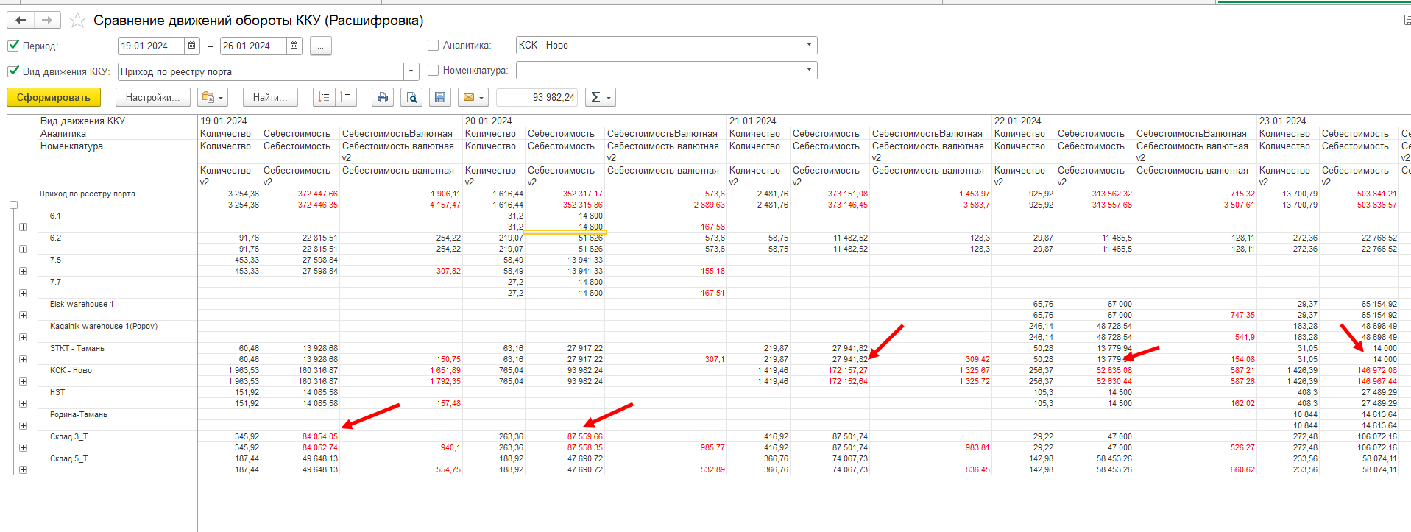Enable the Номенклатура filter checkbox
The height and width of the screenshot is (532, 1411).
(x=433, y=71)
